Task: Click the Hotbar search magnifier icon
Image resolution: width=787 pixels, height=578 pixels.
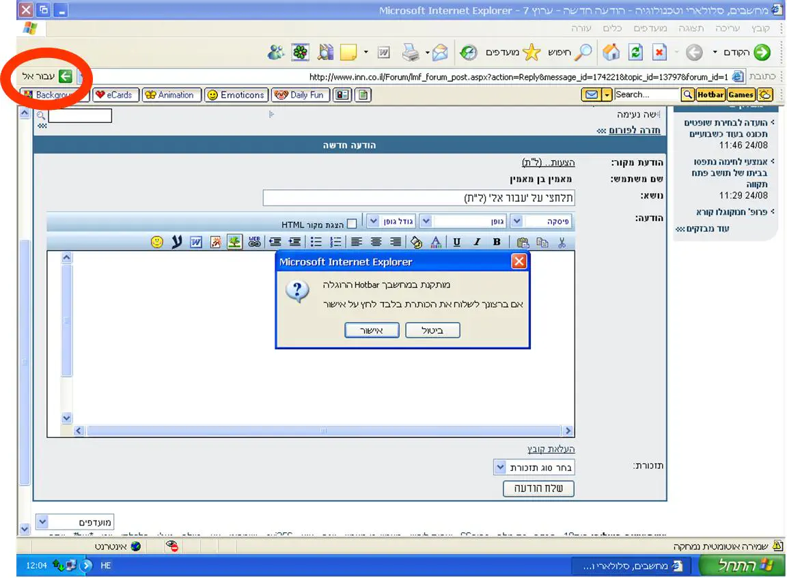Action: tap(687, 95)
